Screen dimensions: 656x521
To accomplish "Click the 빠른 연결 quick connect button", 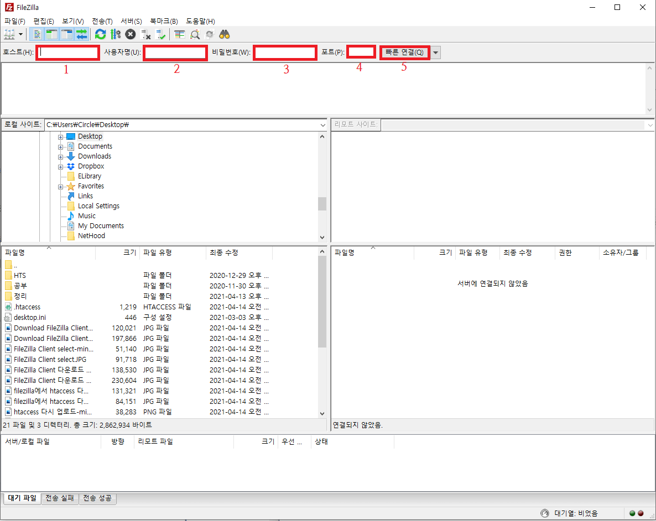I will tap(404, 52).
